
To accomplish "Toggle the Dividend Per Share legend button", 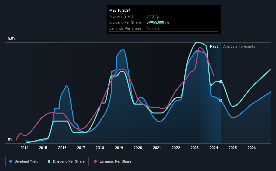I will pyautogui.click(x=66, y=162).
